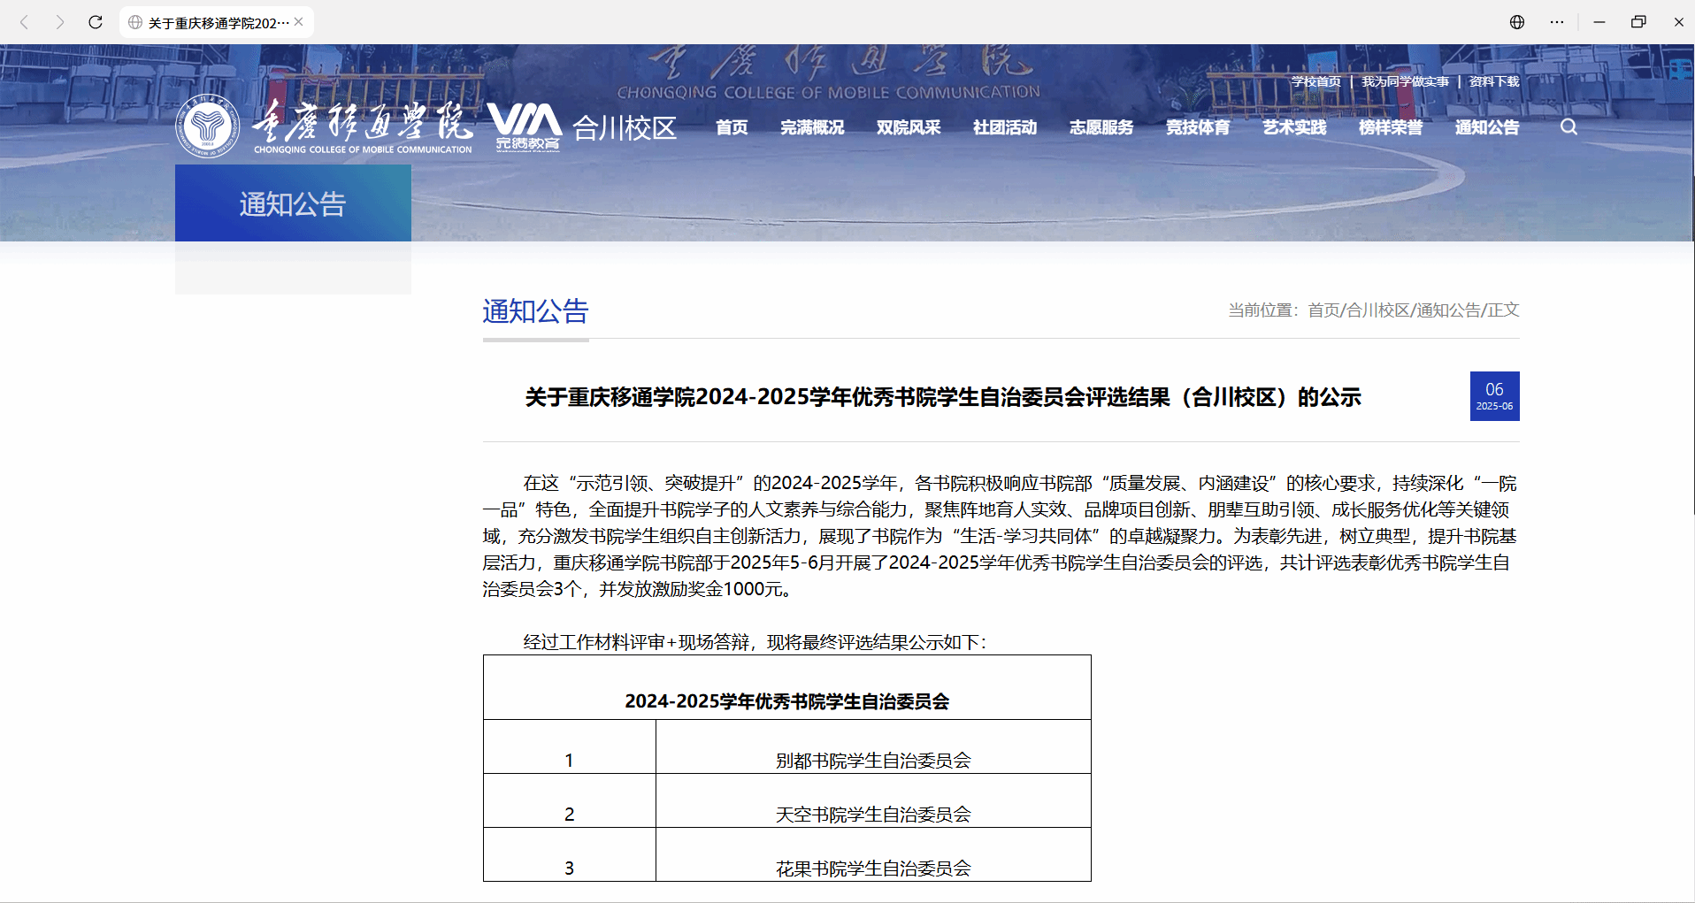Open 通知公告 in the top navigation bar
Viewport: 1695px width, 903px height.
pyautogui.click(x=1487, y=127)
